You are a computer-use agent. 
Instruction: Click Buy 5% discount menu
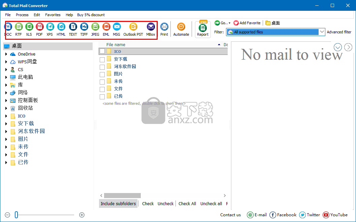91,15
